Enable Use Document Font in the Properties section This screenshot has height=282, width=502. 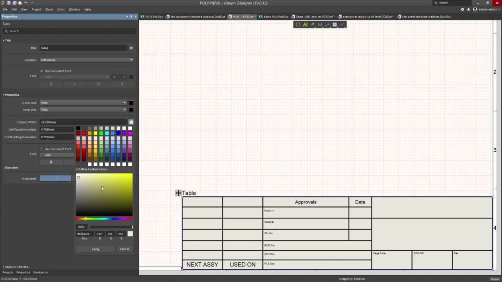click(x=42, y=149)
